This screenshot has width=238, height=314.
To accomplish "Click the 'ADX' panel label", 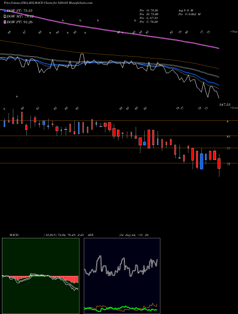I will [90, 235].
